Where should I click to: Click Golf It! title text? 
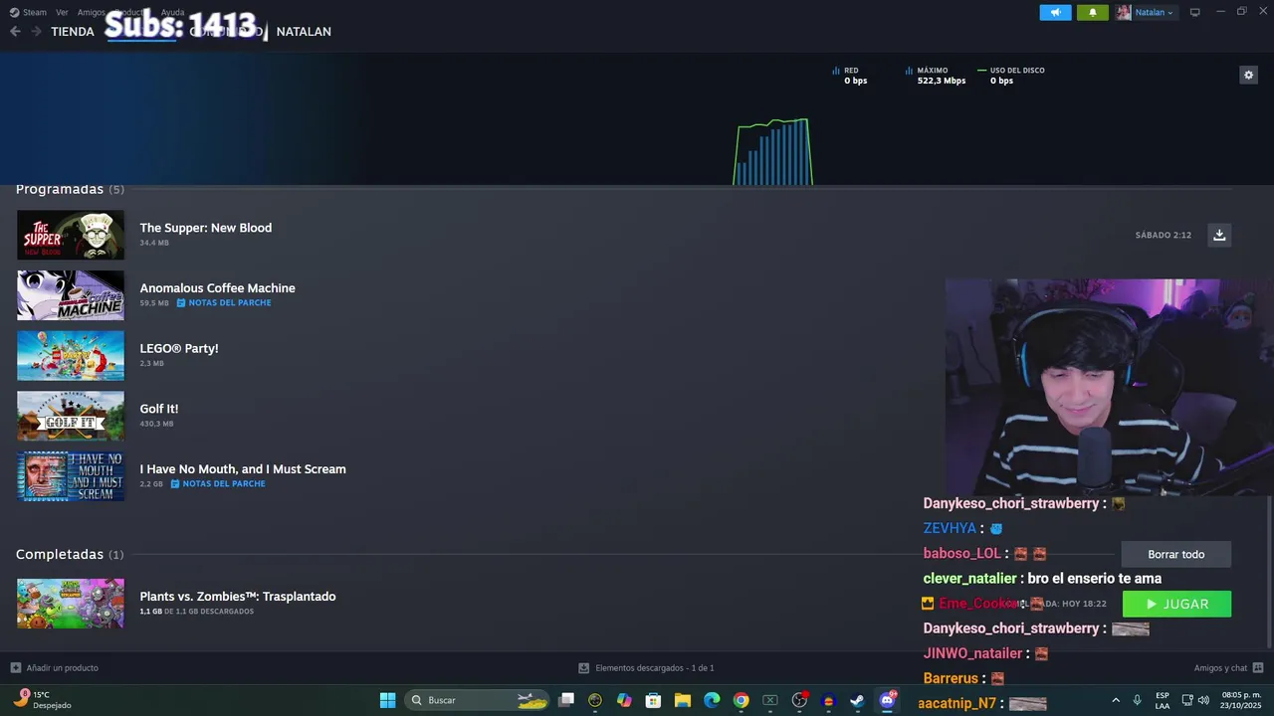[x=159, y=409]
